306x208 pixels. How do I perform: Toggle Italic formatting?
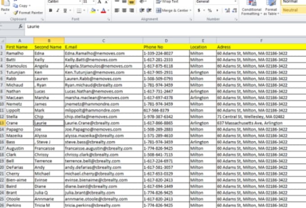tap(58, 10)
